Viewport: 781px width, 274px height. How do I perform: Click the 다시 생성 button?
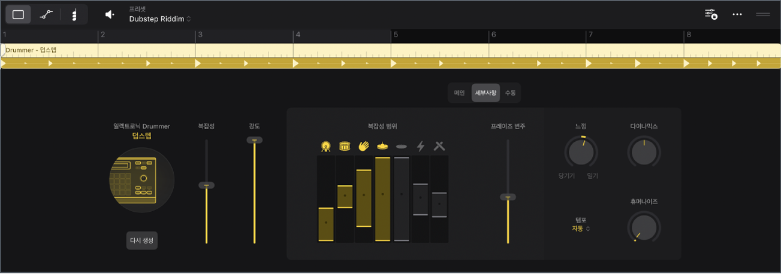[x=142, y=240]
